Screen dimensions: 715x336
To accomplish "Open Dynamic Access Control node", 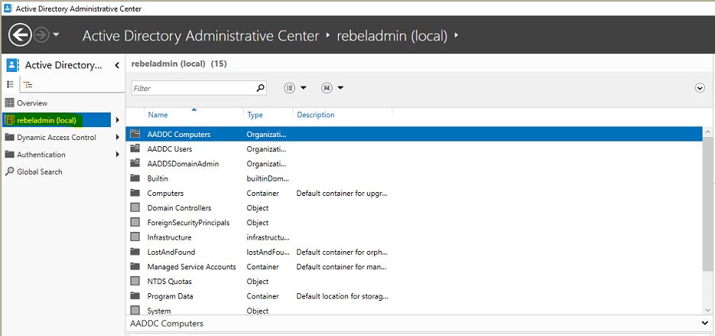I will [57, 138].
